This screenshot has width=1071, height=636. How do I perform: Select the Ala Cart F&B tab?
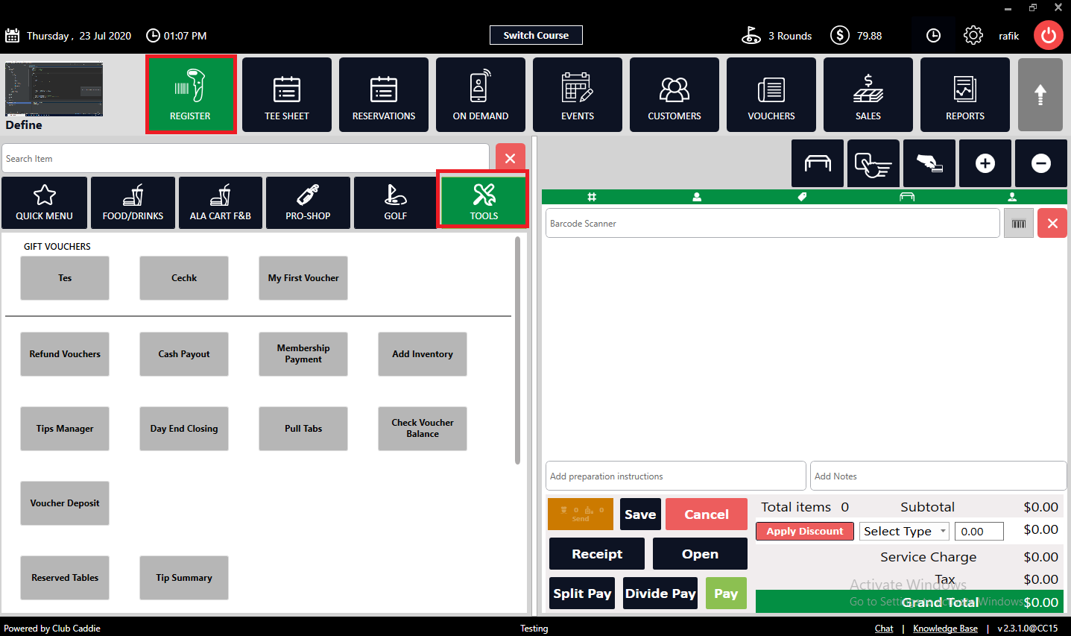(x=221, y=203)
